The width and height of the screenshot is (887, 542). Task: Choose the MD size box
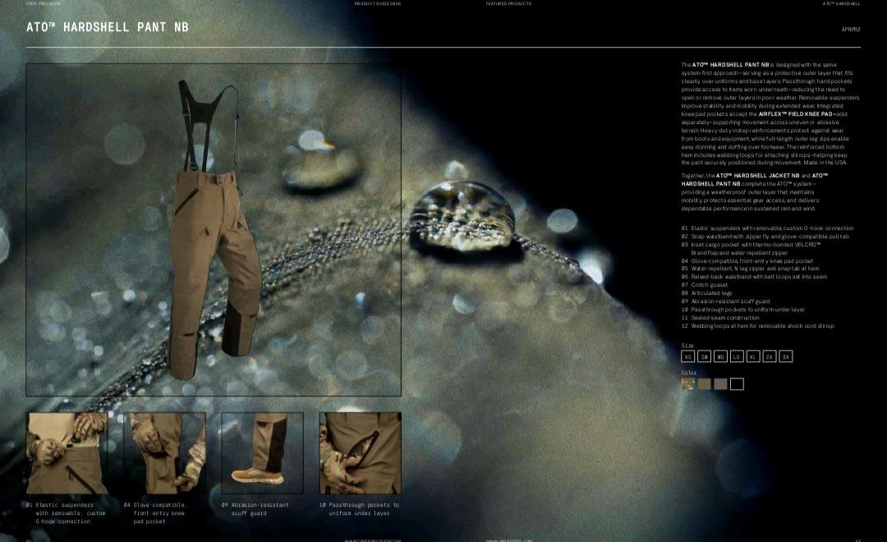coord(721,356)
